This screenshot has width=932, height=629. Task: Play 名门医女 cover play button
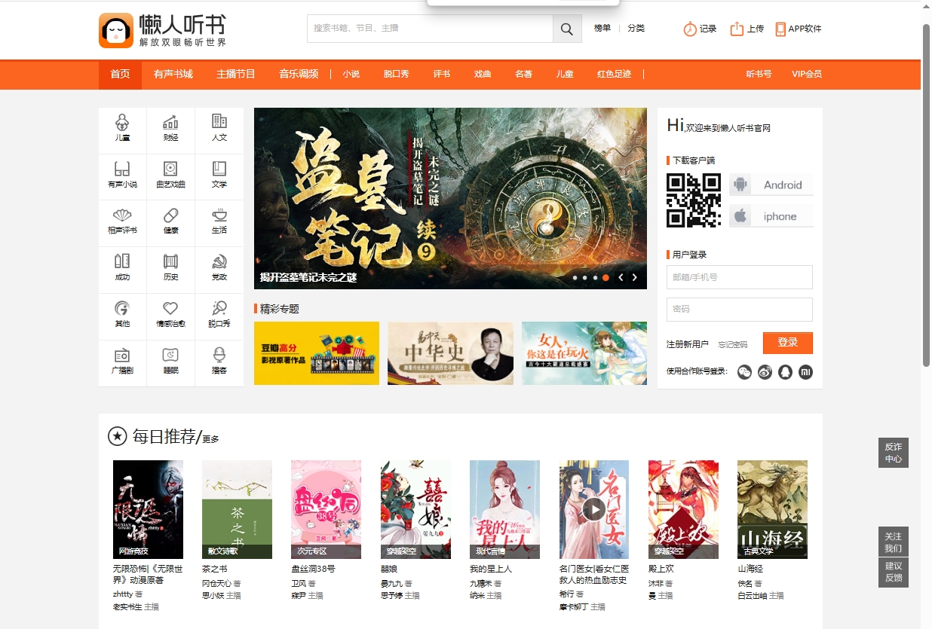coord(593,510)
